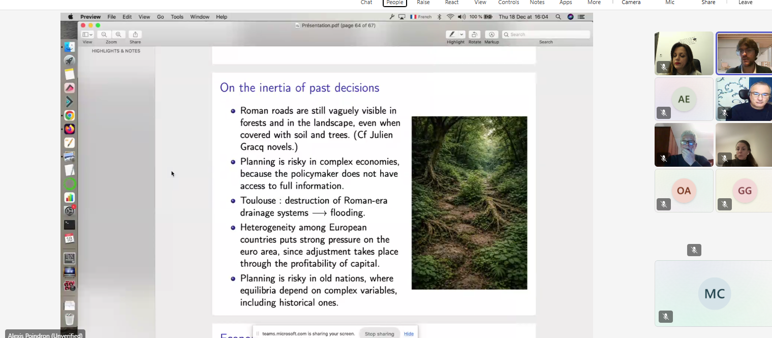Rotate the page with the Rotate icon
772x338 pixels.
474,35
